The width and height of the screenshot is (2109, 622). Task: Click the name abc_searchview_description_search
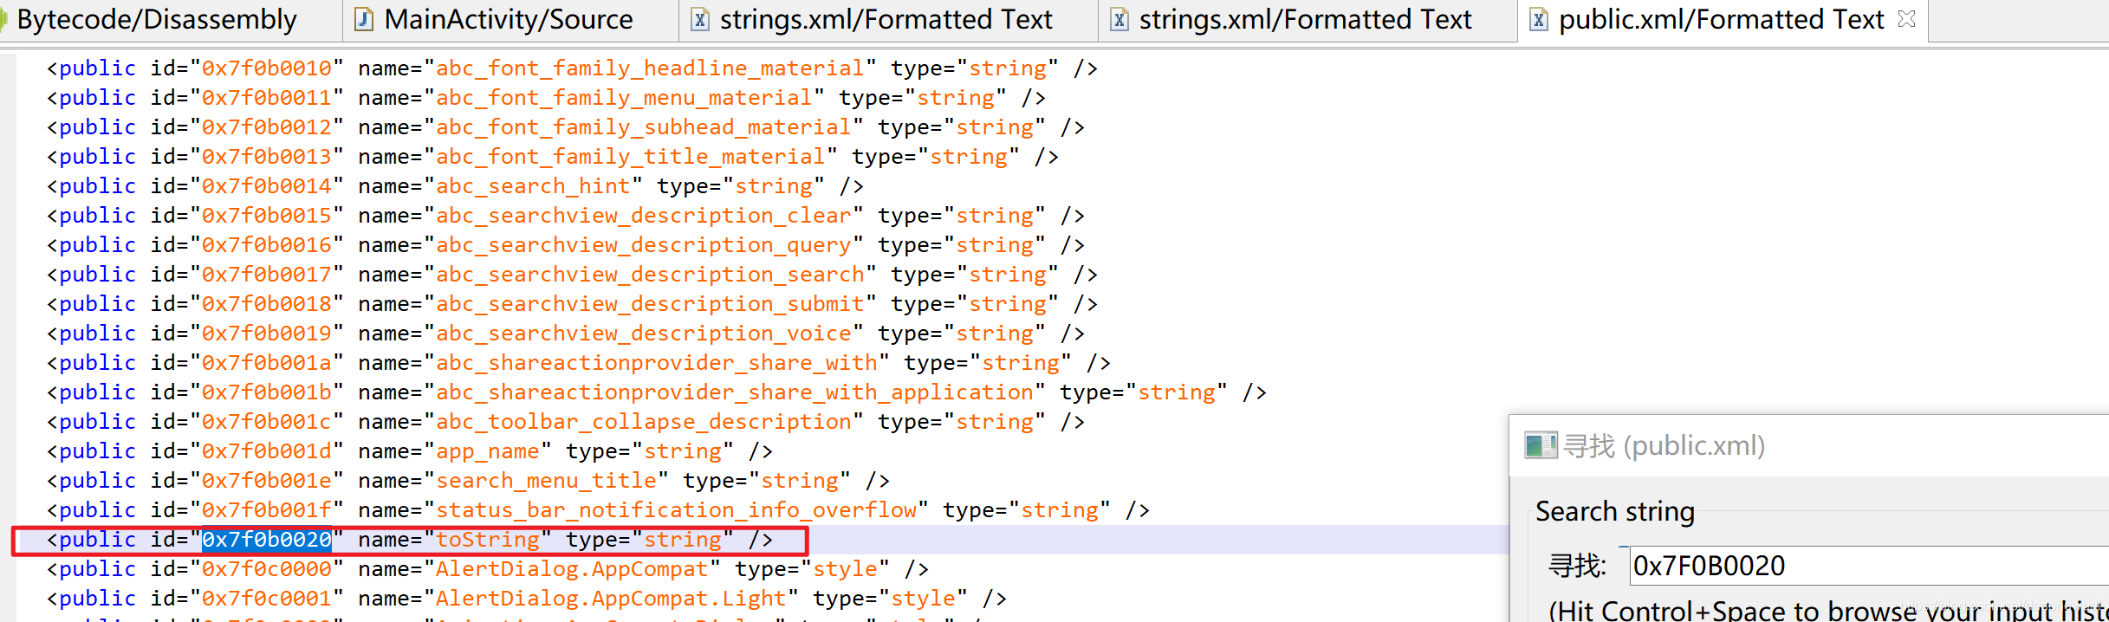[x=650, y=275]
